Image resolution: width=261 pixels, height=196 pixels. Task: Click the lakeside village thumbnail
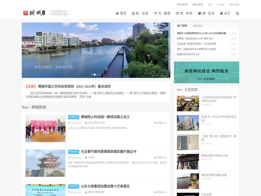[188, 181]
